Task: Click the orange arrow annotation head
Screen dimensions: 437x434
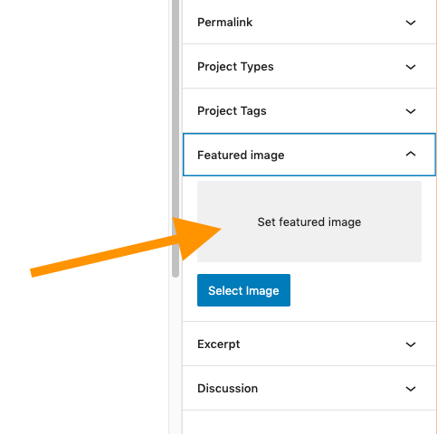Action: tap(196, 237)
